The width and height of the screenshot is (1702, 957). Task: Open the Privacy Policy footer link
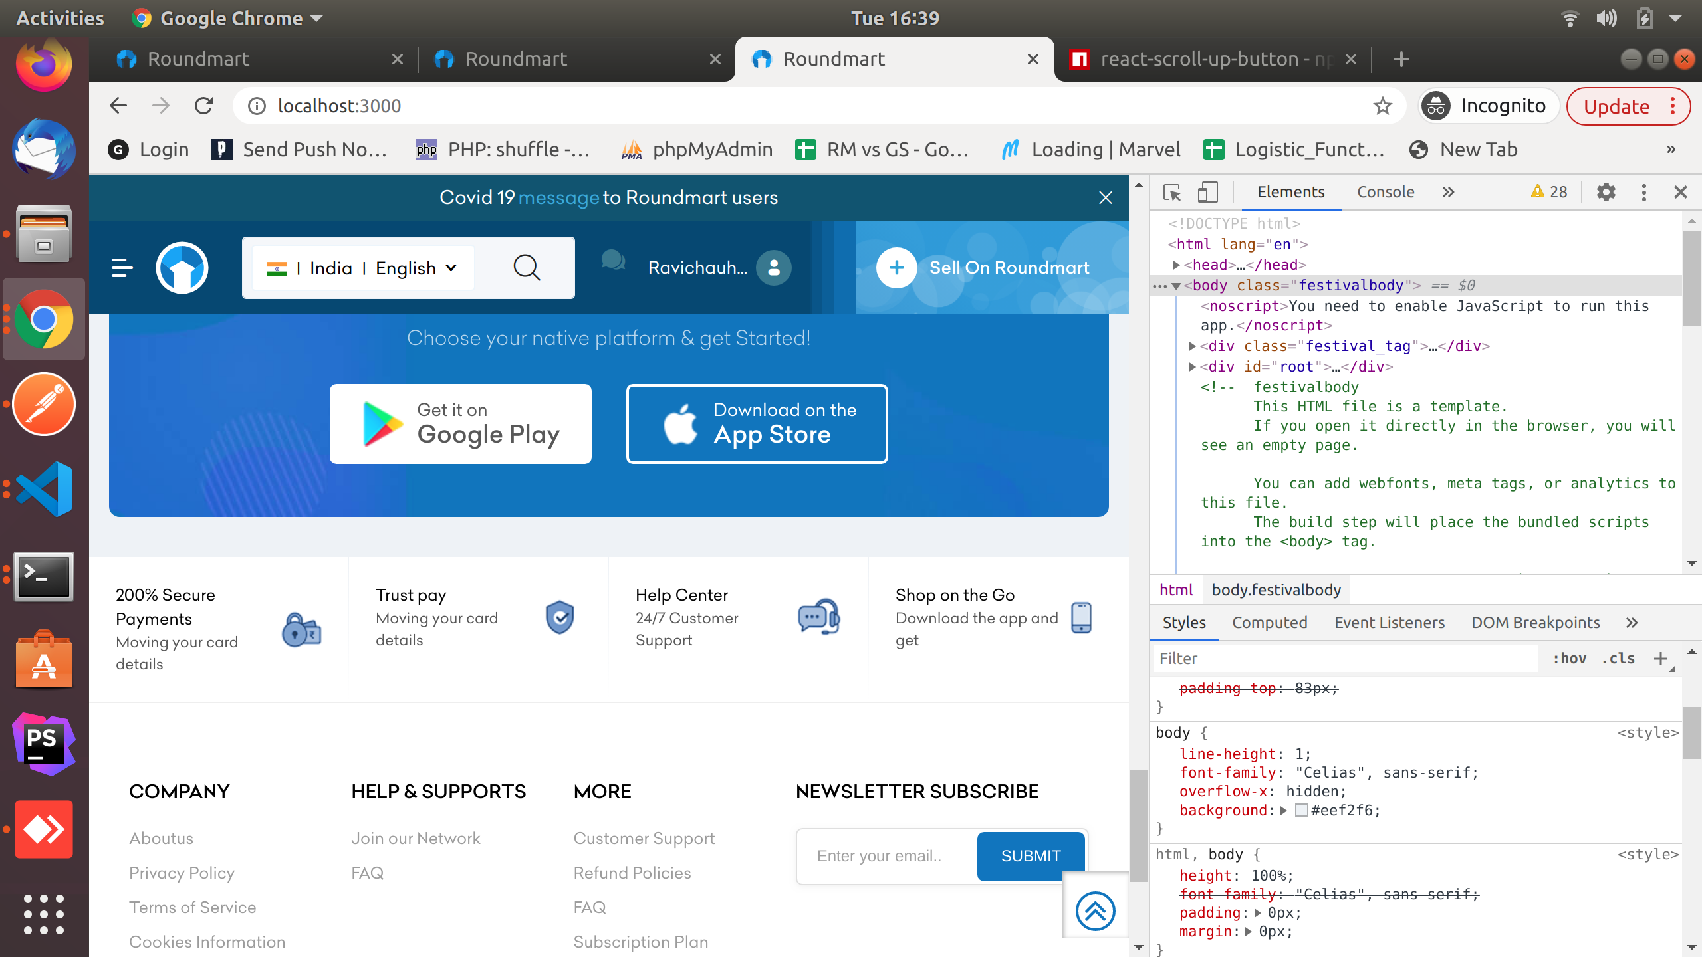point(182,873)
